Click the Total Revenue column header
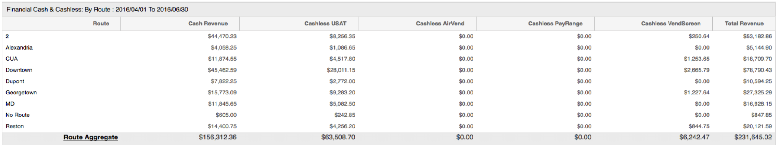776x145 pixels. tap(744, 24)
